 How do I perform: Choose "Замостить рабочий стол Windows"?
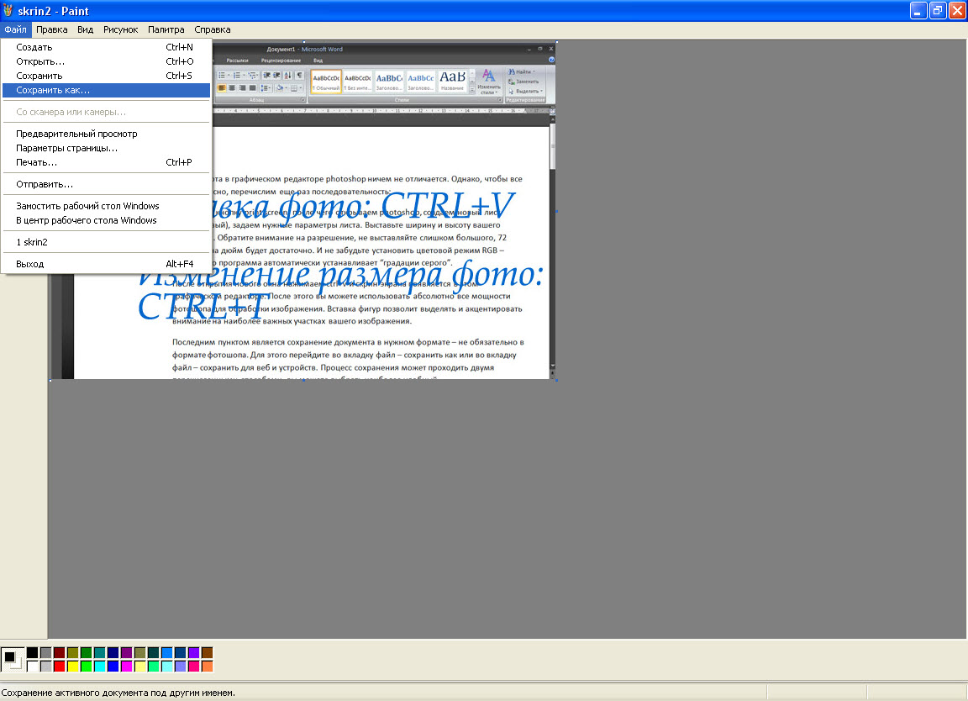87,206
